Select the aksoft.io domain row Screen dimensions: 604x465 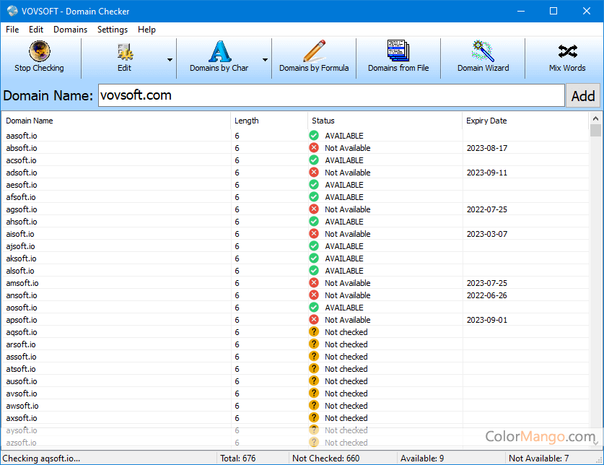click(x=295, y=258)
